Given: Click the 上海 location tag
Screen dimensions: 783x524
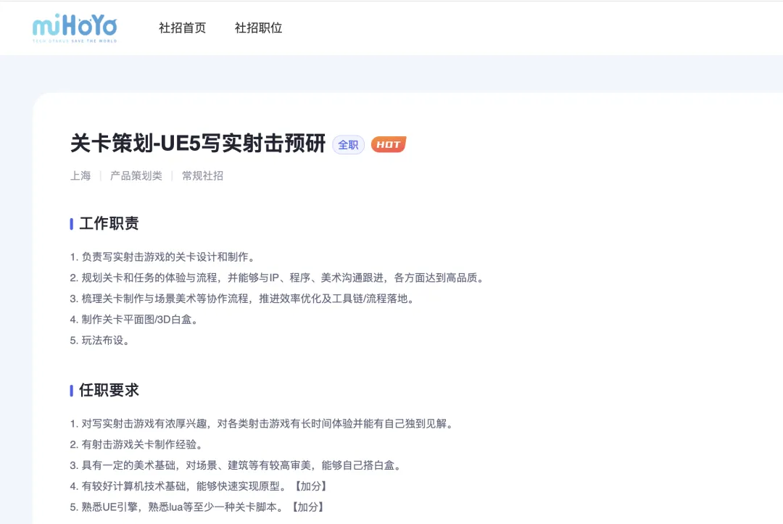Looking at the screenshot, I should (x=80, y=175).
